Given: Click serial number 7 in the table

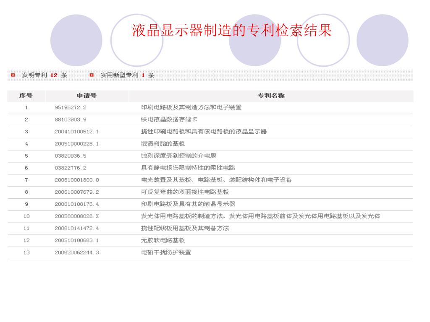Looking at the screenshot, I should tap(26, 180).
